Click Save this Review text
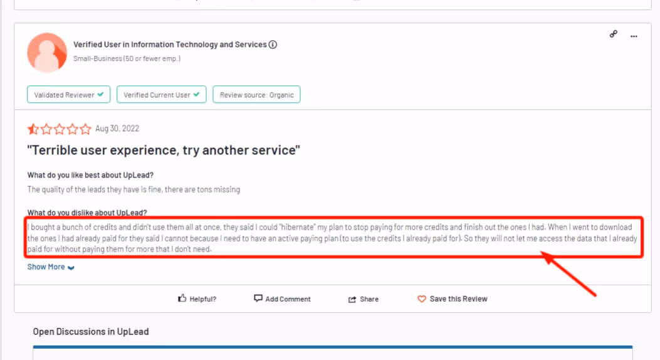This screenshot has width=660, height=360. [458, 299]
